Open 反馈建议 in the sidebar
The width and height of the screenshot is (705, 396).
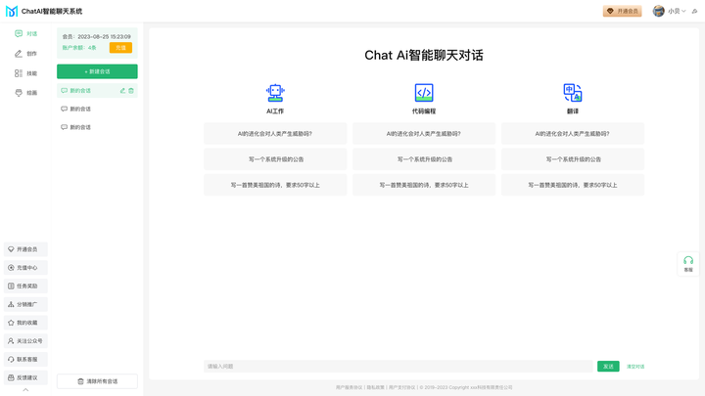tap(25, 378)
